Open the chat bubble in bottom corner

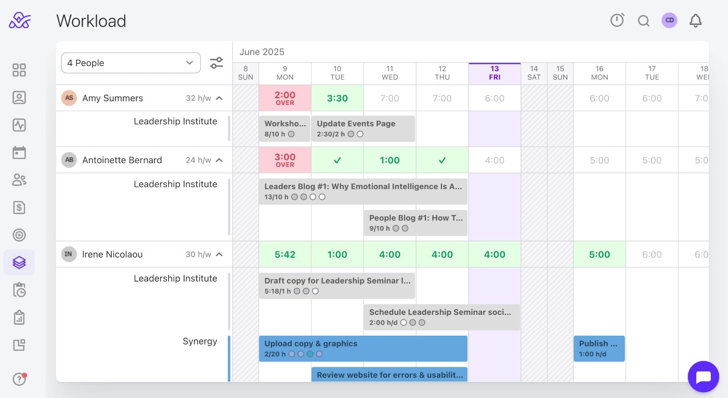(703, 376)
